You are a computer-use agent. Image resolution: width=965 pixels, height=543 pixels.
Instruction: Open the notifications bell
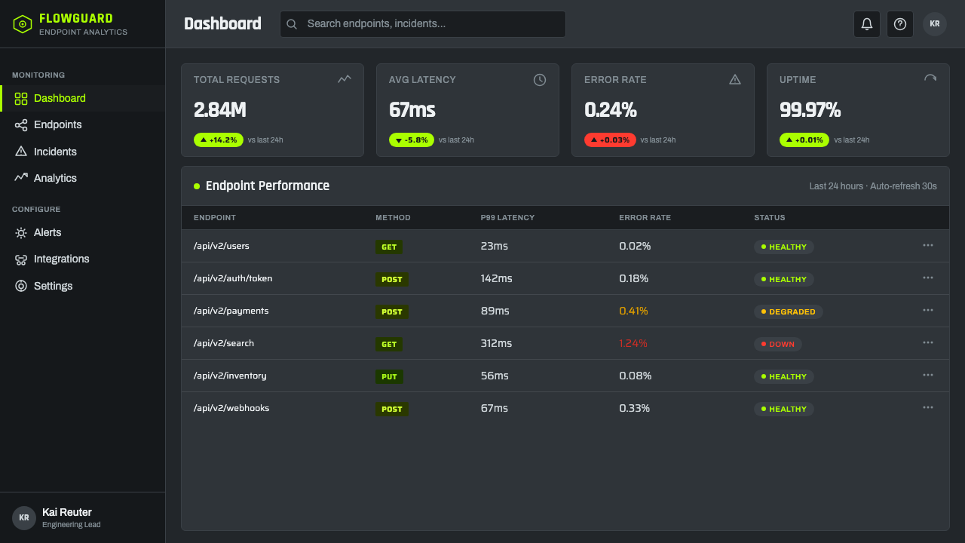867,24
